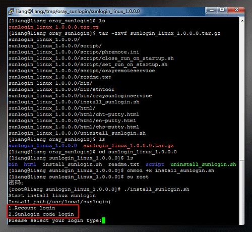
Task: Click blue 'sunlogin_linux_1.0.0.0' directory in listing
Action: [43, 146]
